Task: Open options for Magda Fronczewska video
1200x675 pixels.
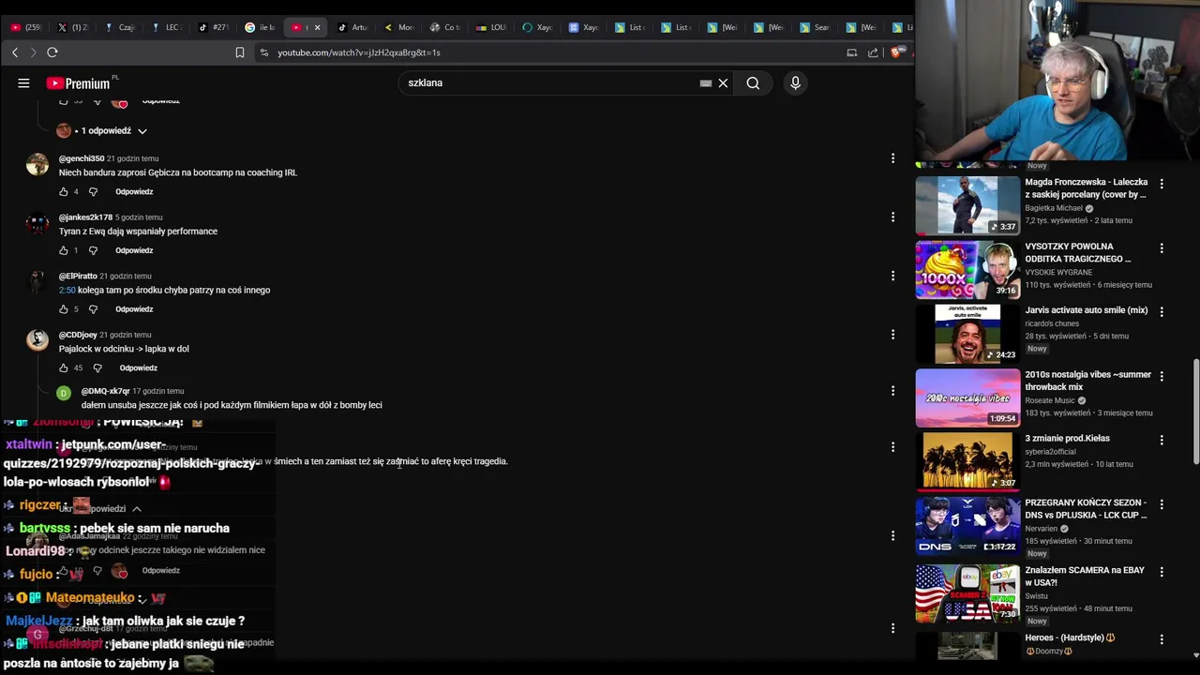Action: click(x=1162, y=184)
